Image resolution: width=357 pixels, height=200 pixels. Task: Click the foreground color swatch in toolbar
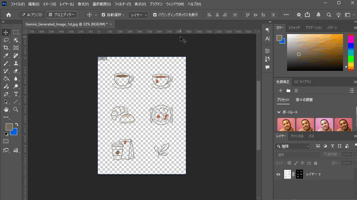[x=9, y=127]
